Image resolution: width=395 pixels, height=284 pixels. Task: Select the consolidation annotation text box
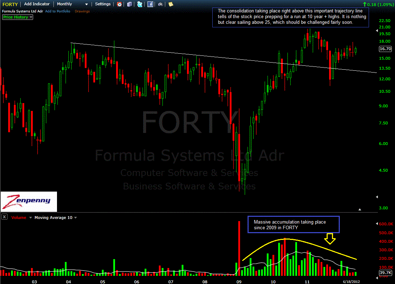pos(290,17)
